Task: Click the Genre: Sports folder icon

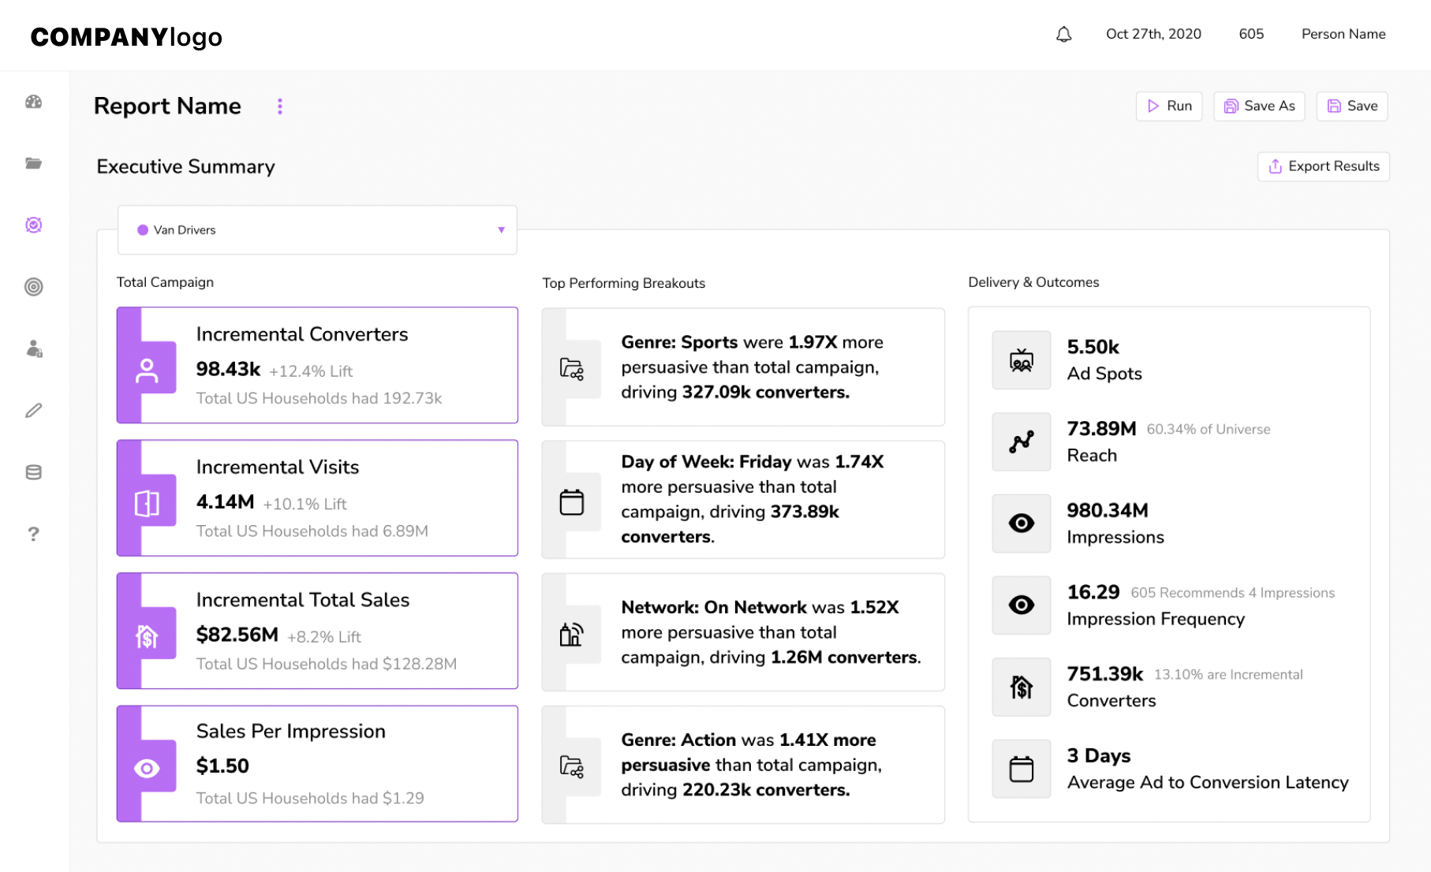Action: coord(572,368)
